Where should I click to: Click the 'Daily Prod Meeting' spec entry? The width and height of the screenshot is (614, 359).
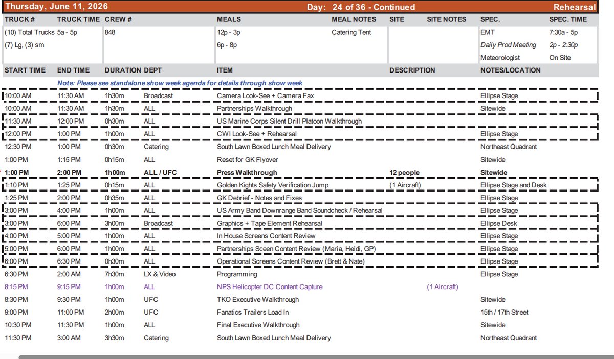(x=508, y=45)
